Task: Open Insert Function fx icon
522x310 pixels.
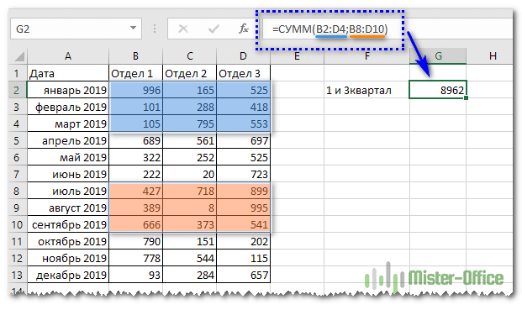Action: pyautogui.click(x=244, y=29)
